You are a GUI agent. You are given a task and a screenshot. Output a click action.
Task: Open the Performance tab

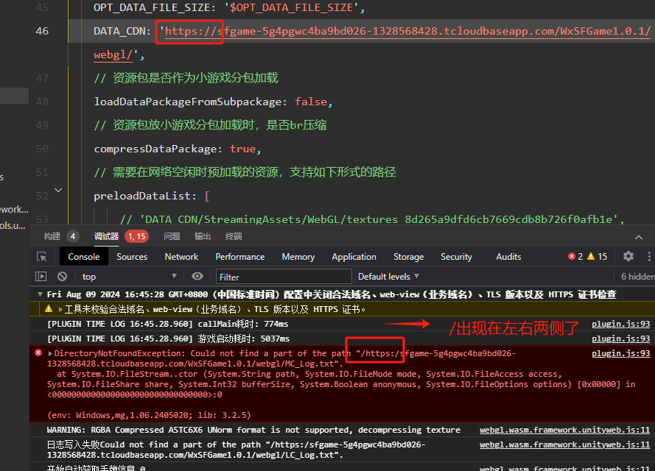[x=239, y=257]
